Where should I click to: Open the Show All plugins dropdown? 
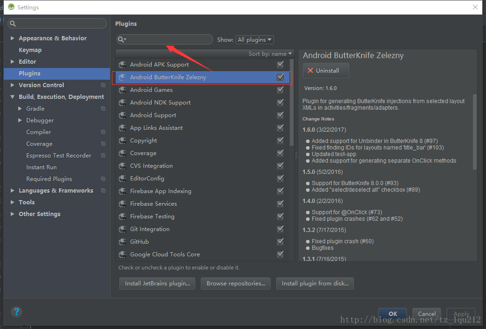click(254, 40)
